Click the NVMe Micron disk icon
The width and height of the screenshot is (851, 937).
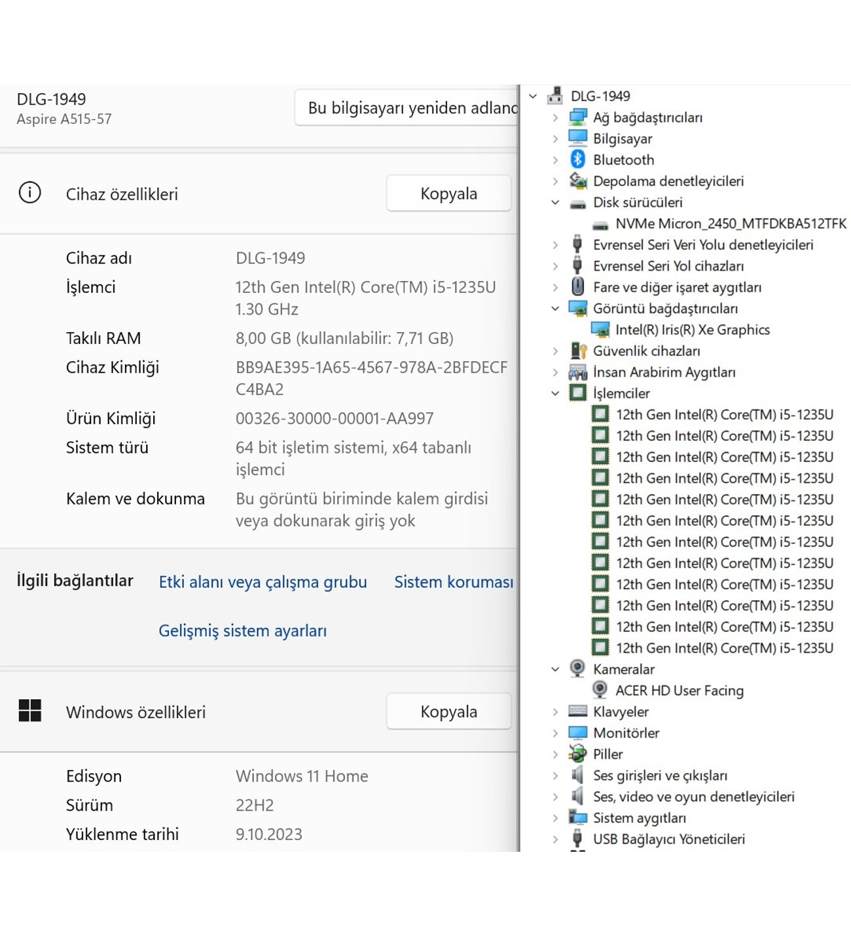point(600,225)
